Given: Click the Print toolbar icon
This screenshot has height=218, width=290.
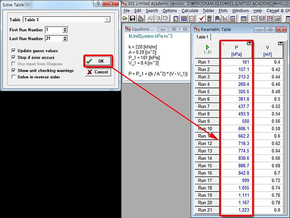Looking at the screenshot, I should pyautogui.click(x=141, y=18).
